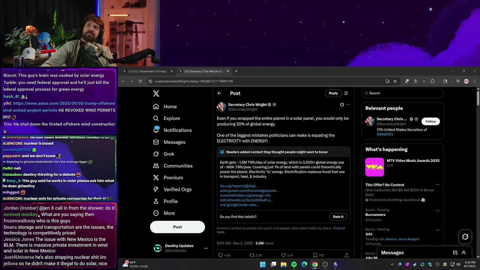Bookmark the post (792)

coord(315,255)
